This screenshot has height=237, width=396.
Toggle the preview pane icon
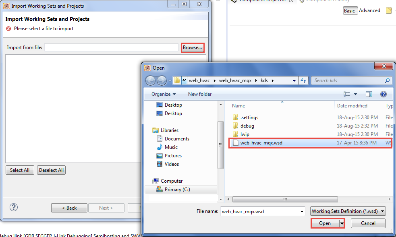tap(369, 94)
